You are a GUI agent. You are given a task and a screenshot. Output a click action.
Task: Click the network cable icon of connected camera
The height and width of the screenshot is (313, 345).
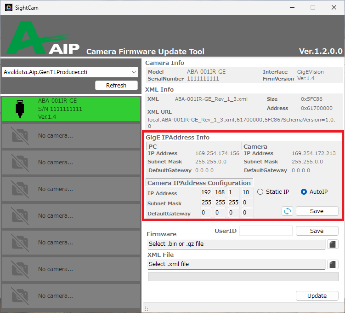point(20,109)
